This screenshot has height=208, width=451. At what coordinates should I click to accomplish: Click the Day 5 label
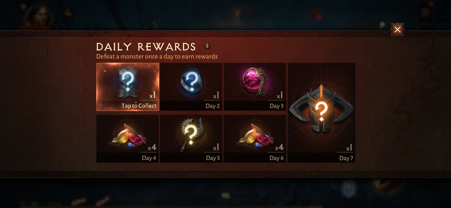pyautogui.click(x=213, y=158)
